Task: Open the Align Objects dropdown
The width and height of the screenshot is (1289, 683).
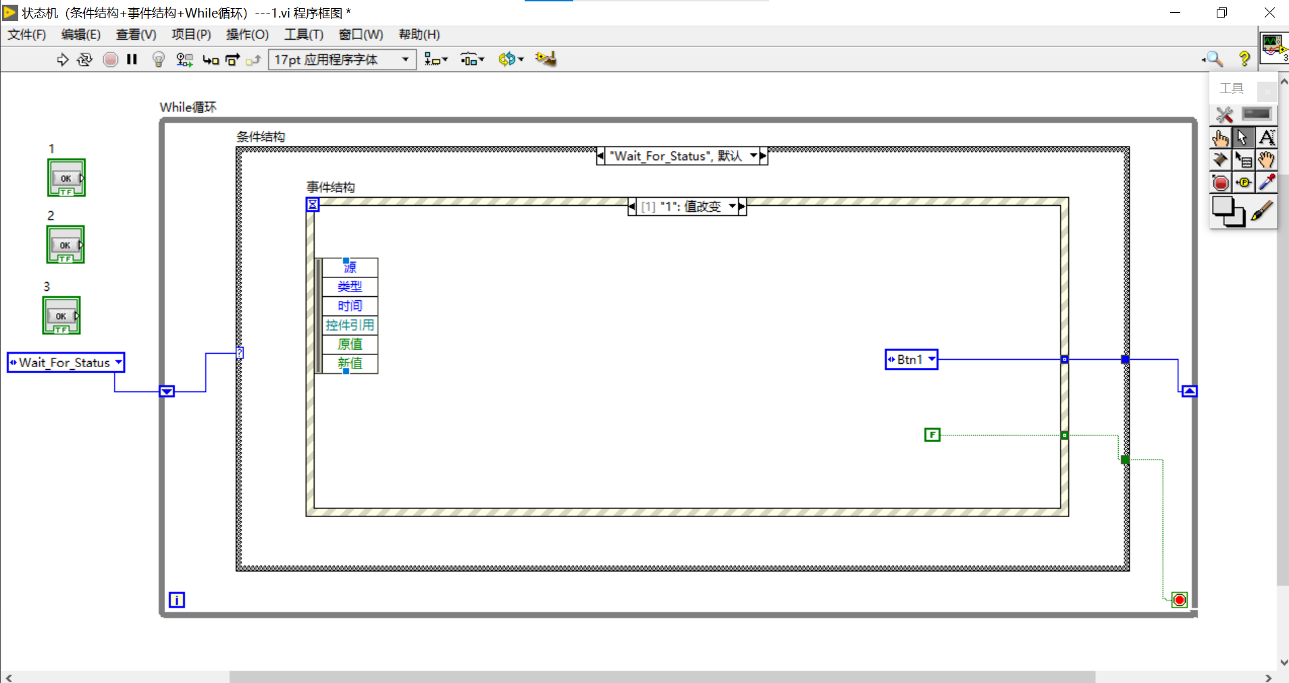Action: point(436,59)
